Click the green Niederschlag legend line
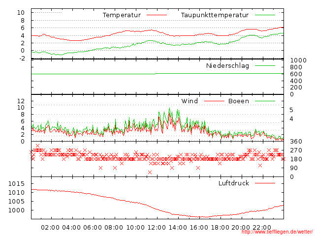 tap(265, 65)
